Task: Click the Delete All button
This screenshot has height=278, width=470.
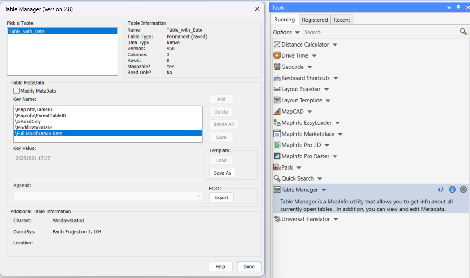Action: 223,124
